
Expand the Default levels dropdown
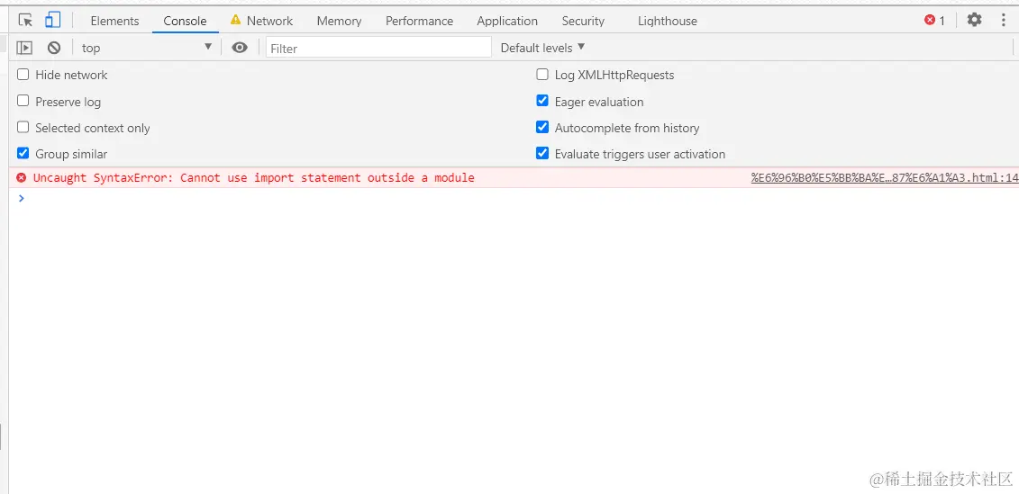[542, 48]
